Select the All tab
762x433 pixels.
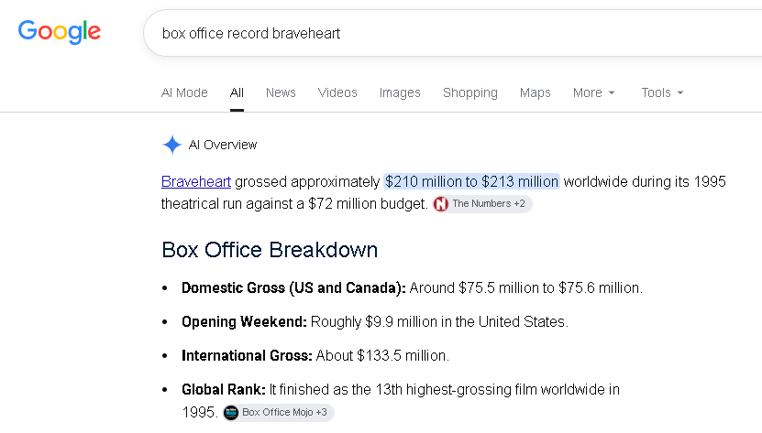pos(237,92)
